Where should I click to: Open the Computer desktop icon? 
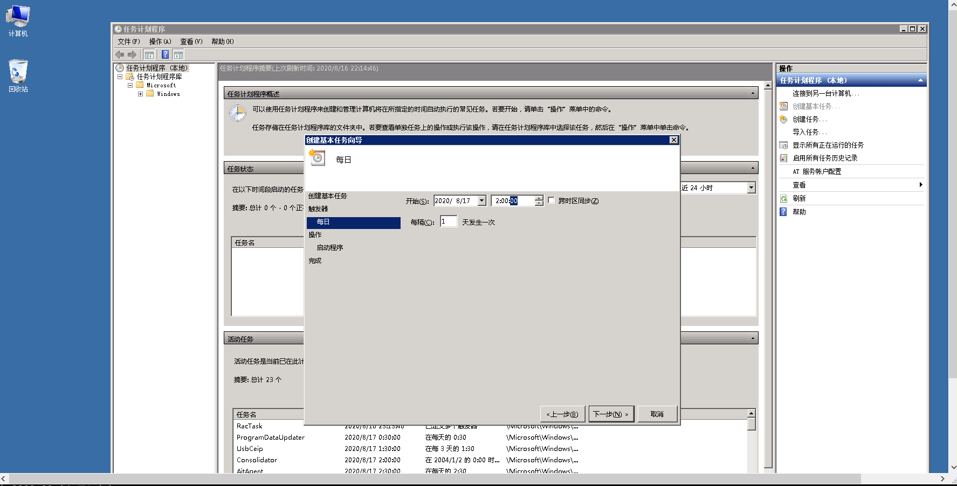(x=18, y=20)
